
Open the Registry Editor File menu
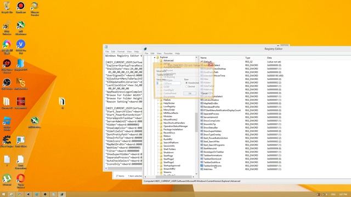pyautogui.click(x=146, y=54)
